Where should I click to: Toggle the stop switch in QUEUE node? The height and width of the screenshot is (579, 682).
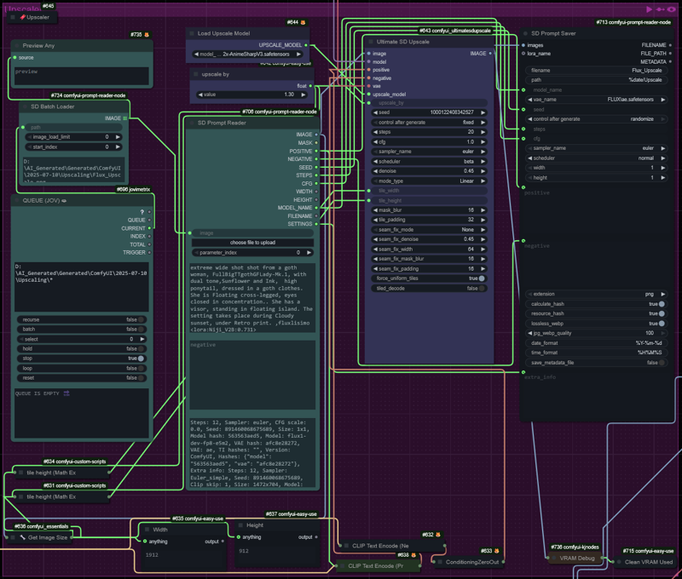click(x=141, y=358)
